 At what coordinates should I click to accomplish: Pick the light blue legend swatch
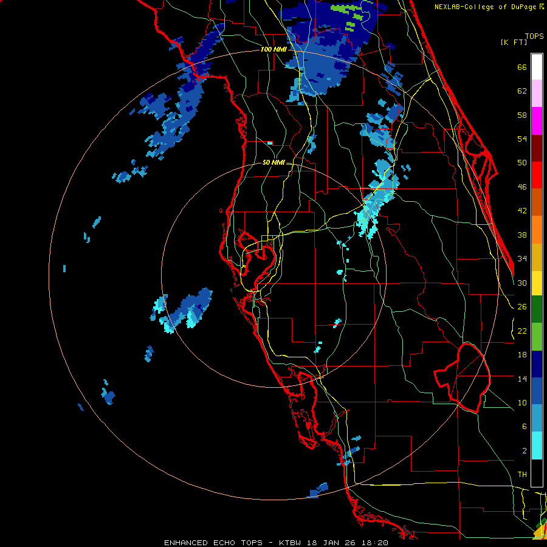click(x=537, y=418)
